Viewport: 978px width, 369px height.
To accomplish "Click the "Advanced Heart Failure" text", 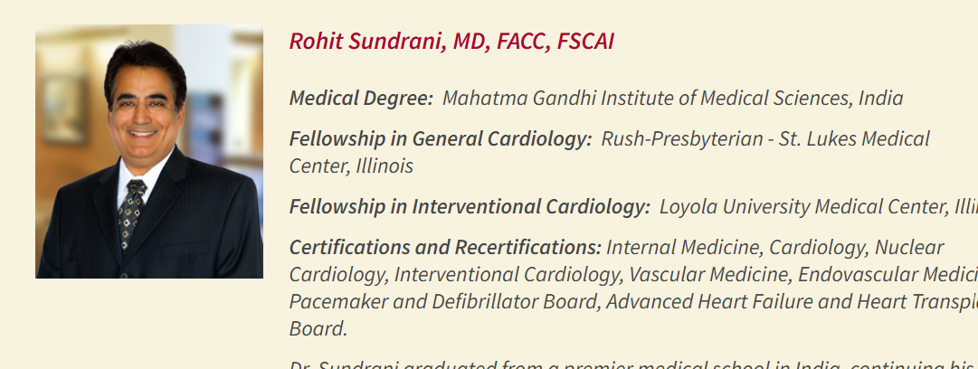I will tap(704, 302).
